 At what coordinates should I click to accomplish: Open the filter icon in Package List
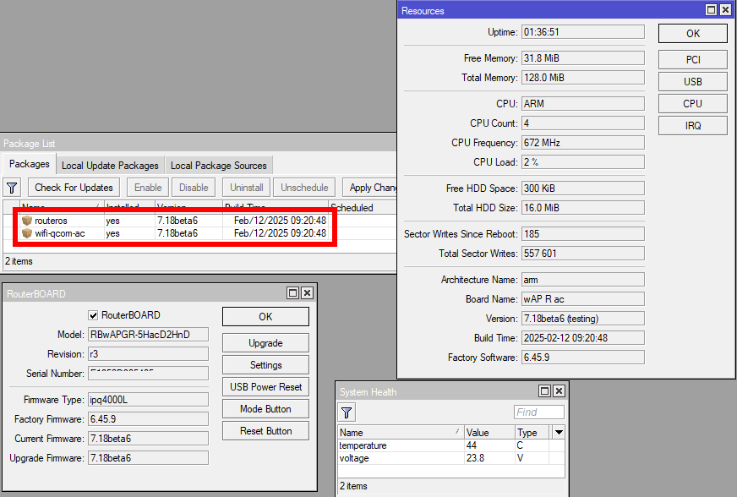[12, 188]
